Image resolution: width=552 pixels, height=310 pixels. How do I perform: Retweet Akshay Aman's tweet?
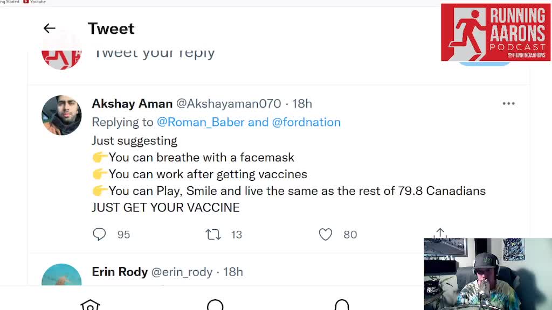[x=213, y=234]
